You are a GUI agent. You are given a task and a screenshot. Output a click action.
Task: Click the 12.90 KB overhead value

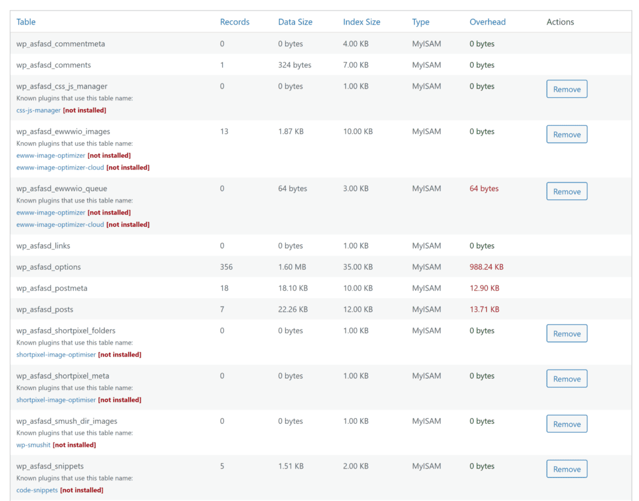484,288
